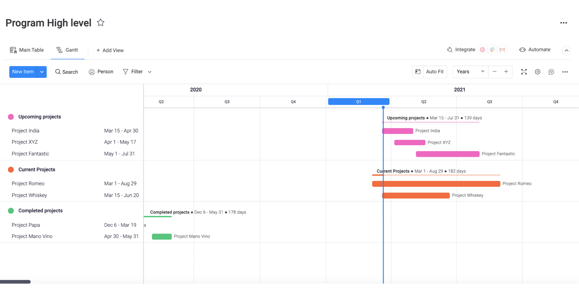Click the Project Mano Vino green bar
The width and height of the screenshot is (579, 288).
tap(162, 237)
